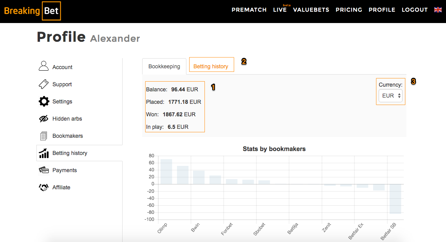Click the Support ticket icon
The image size is (446, 242).
coord(43,84)
